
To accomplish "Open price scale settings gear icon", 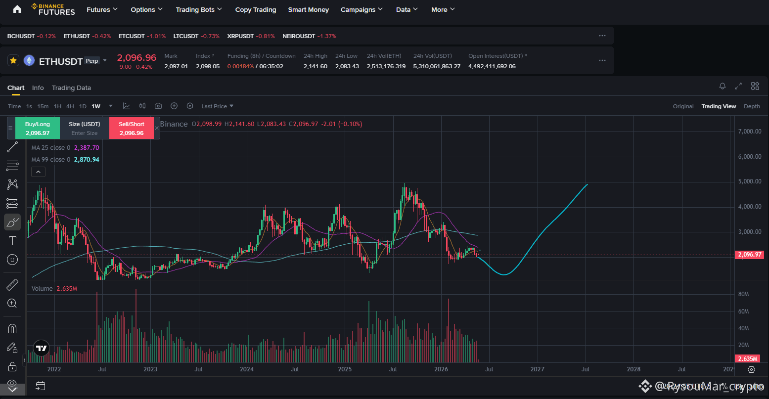I will [751, 369].
